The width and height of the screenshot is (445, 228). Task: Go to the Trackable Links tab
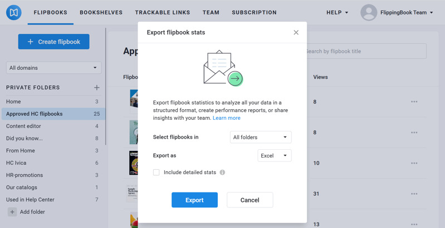pos(162,12)
